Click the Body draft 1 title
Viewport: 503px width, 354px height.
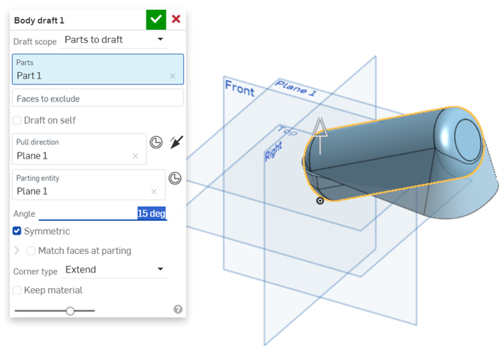click(39, 21)
